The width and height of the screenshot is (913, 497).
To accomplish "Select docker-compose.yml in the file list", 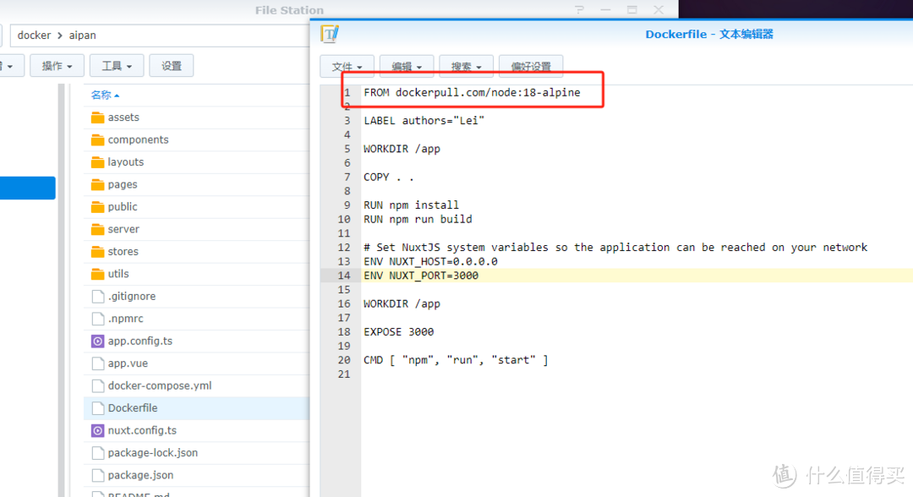I will coord(160,385).
